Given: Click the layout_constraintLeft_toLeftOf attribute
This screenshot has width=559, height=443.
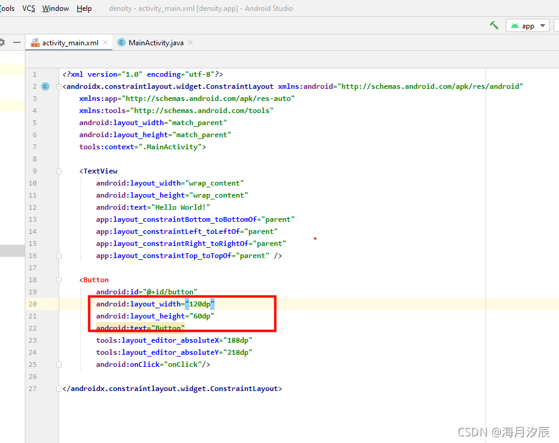Looking at the screenshot, I should click(187, 231).
